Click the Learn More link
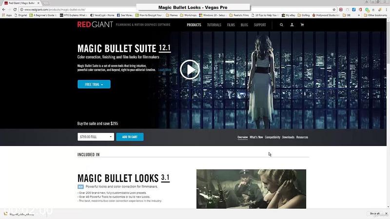The width and height of the screenshot is (390, 219). (x=164, y=70)
